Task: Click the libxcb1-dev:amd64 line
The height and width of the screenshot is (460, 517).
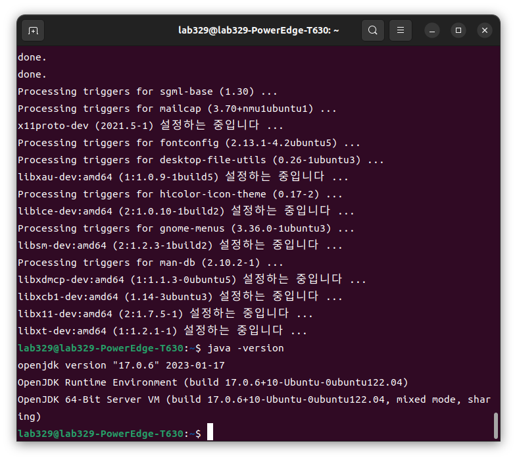Action: [180, 297]
